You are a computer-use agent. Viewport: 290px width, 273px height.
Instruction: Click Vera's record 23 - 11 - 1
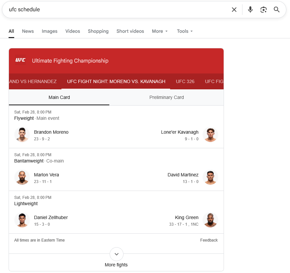(x=43, y=182)
